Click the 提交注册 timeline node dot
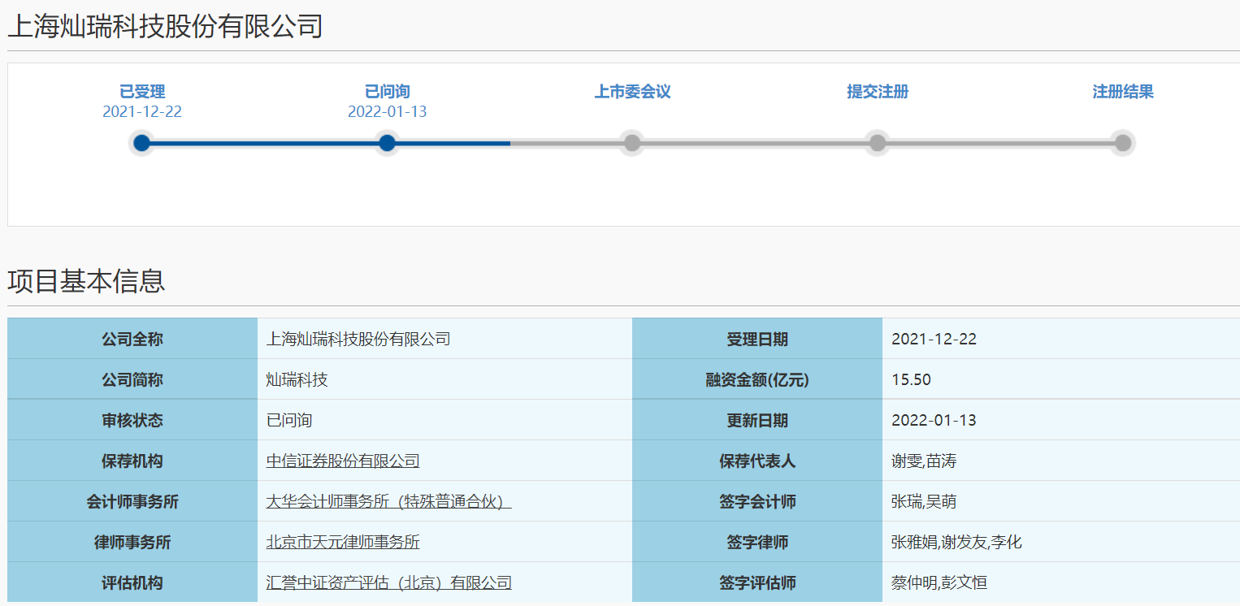Image resolution: width=1240 pixels, height=606 pixels. pos(878,144)
